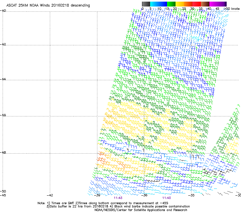
Task: Click the green 15-20 knots color segment
Action: tap(171, 4)
